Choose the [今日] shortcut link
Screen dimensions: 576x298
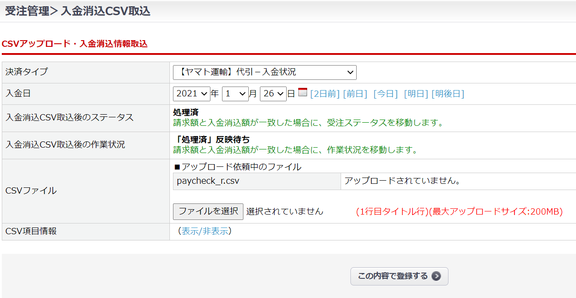pos(386,94)
